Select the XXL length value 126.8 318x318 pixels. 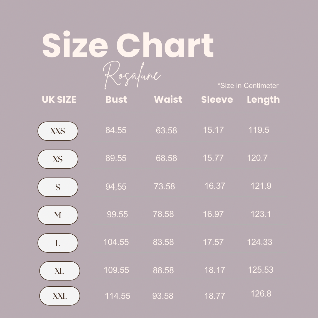[x=261, y=294]
